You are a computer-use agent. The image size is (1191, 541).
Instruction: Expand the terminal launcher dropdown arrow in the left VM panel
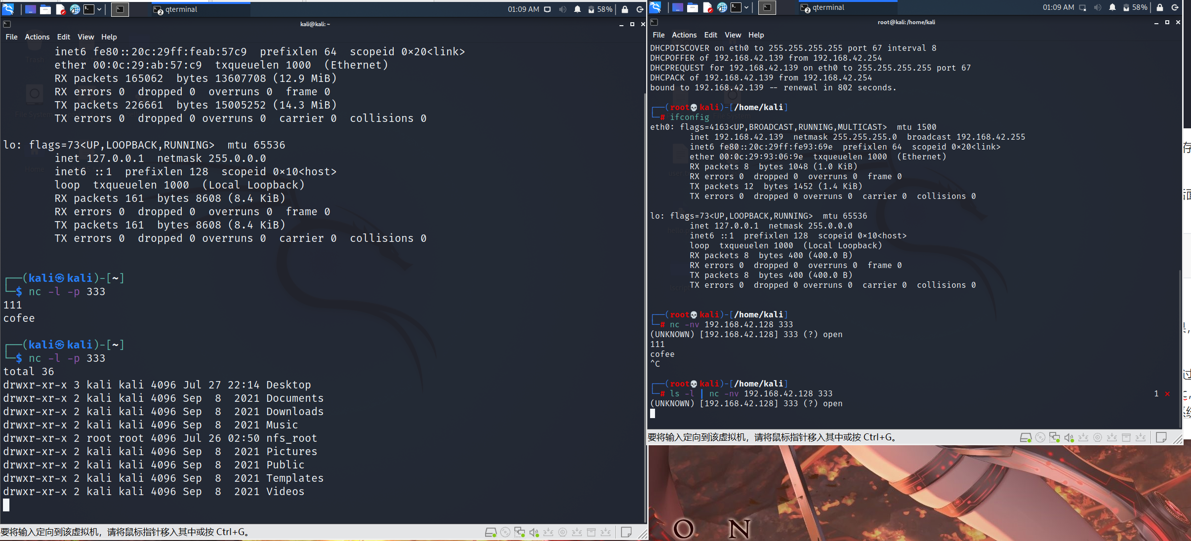(x=99, y=9)
